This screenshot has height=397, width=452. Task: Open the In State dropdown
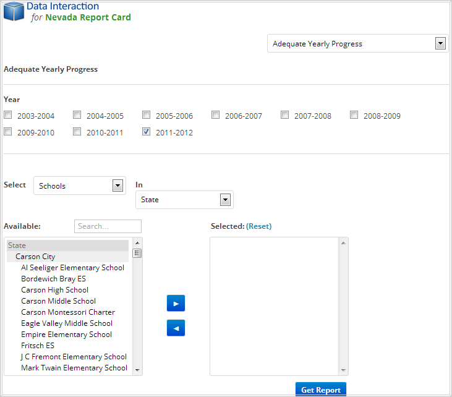[x=184, y=200]
